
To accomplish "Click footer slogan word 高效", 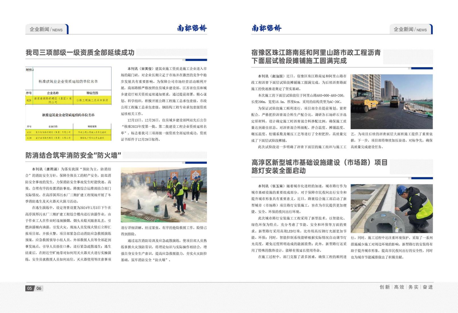I will pyautogui.click(x=399, y=287).
